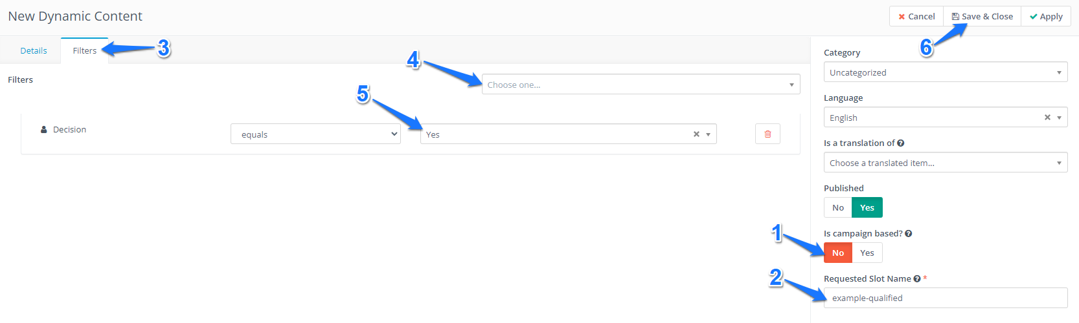Open the Choose one filter dropdown
Screen dimensions: 1079x323
click(641, 85)
